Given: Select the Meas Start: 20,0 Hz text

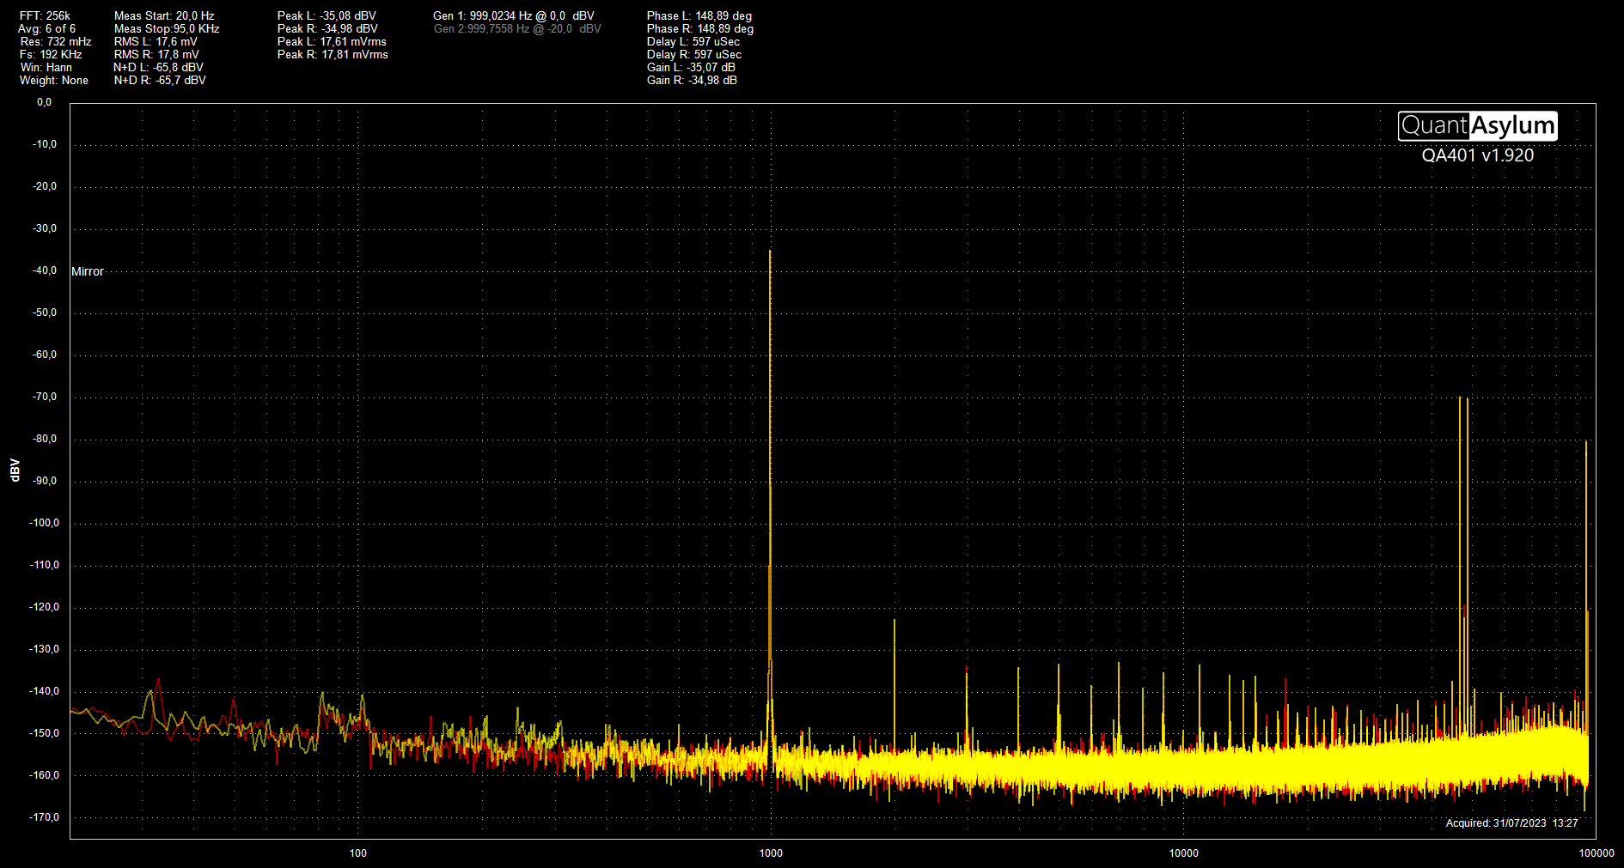Looking at the screenshot, I should pos(164,15).
